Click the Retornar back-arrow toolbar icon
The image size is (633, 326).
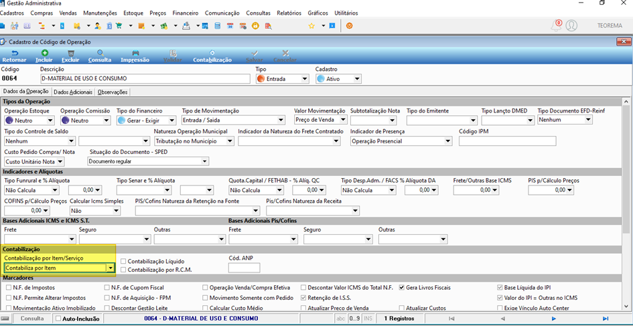click(14, 53)
